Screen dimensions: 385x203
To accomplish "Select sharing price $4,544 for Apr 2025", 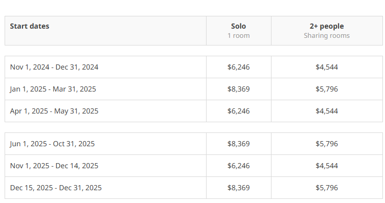I will pyautogui.click(x=327, y=111).
